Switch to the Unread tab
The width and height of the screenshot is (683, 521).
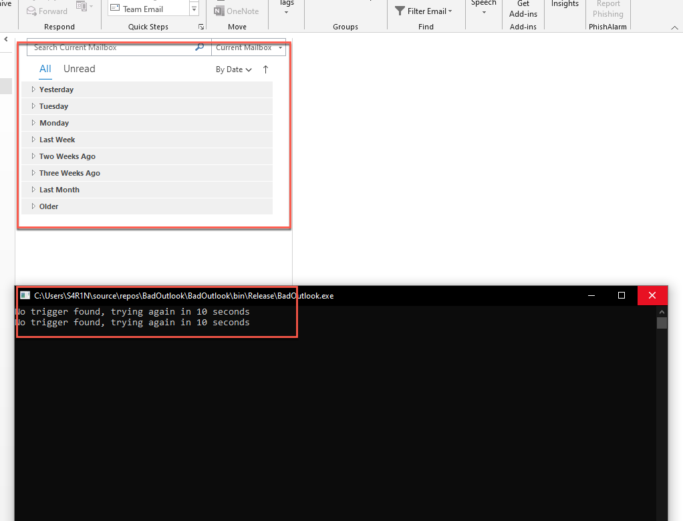pos(79,69)
